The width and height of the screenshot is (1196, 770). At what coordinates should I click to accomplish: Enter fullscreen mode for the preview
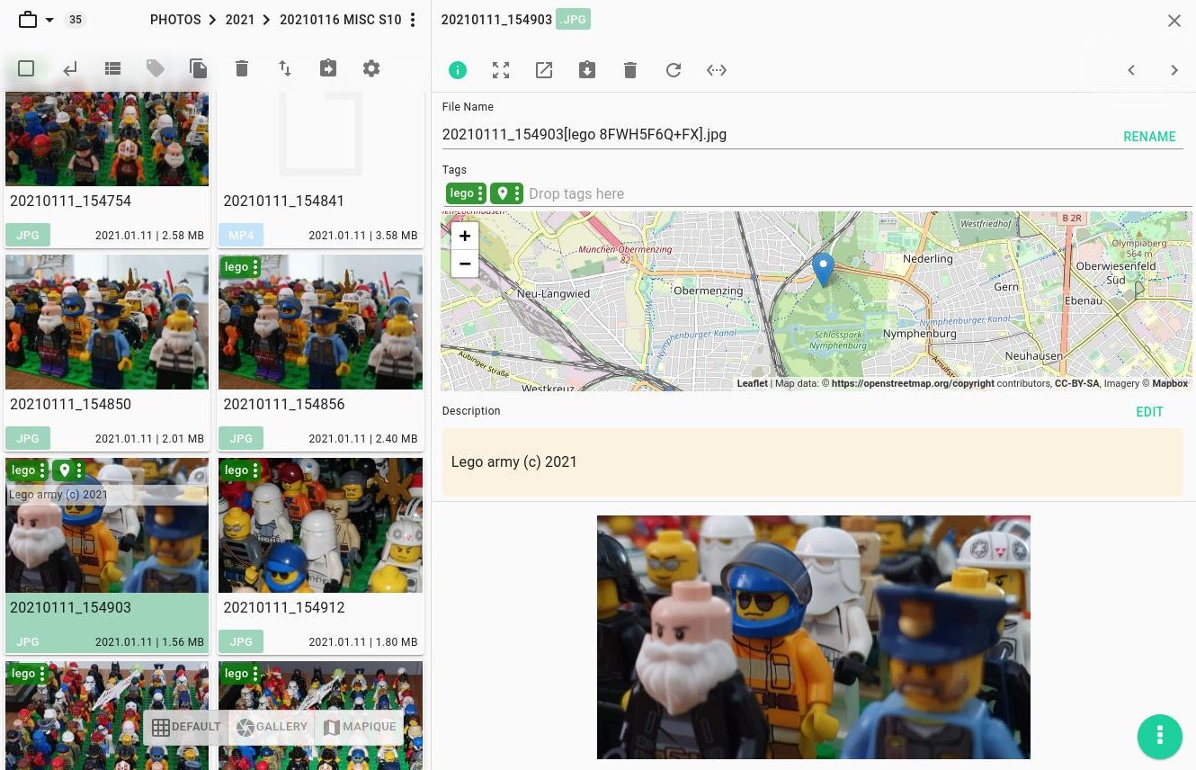pyautogui.click(x=501, y=70)
